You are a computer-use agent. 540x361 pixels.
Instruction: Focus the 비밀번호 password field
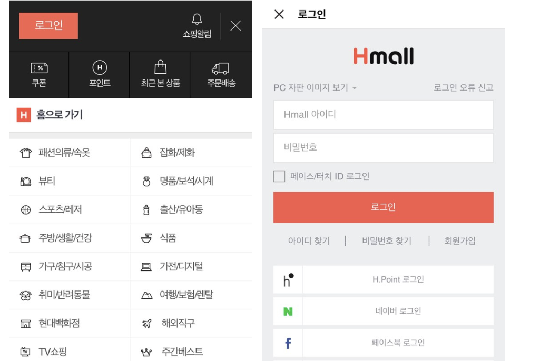pos(384,148)
